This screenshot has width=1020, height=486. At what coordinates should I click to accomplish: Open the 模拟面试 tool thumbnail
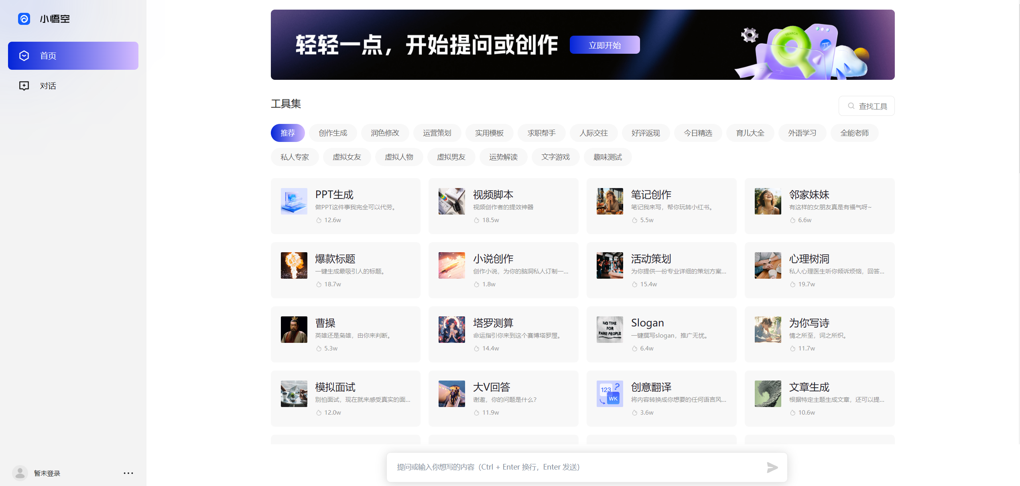pyautogui.click(x=294, y=394)
